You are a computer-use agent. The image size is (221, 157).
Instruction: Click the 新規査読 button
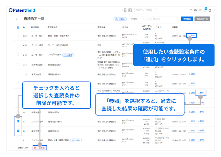coord(187,19)
